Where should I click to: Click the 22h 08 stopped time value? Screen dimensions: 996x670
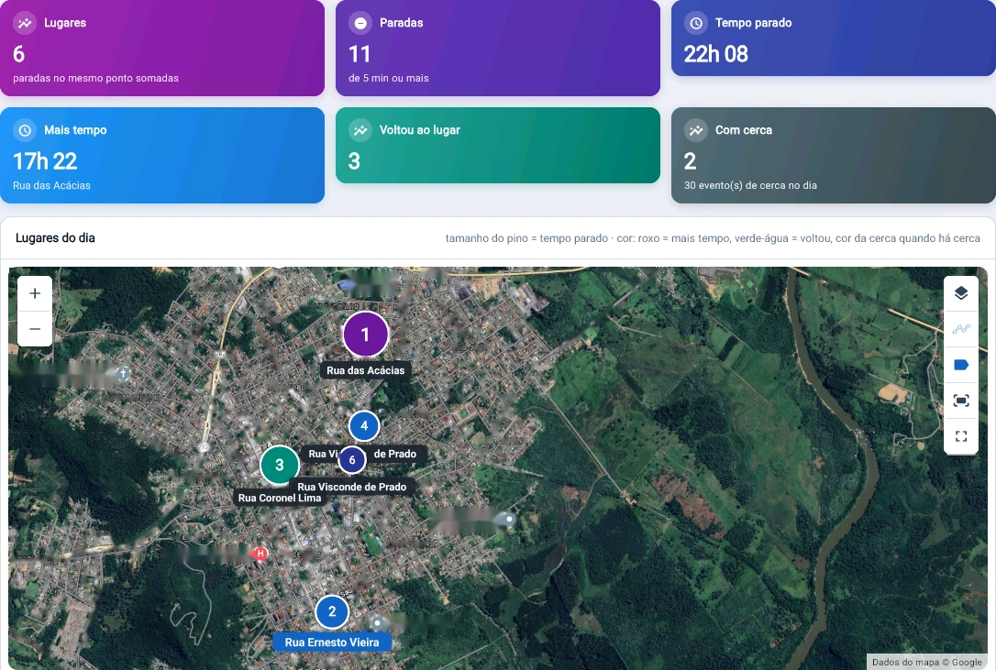click(716, 54)
